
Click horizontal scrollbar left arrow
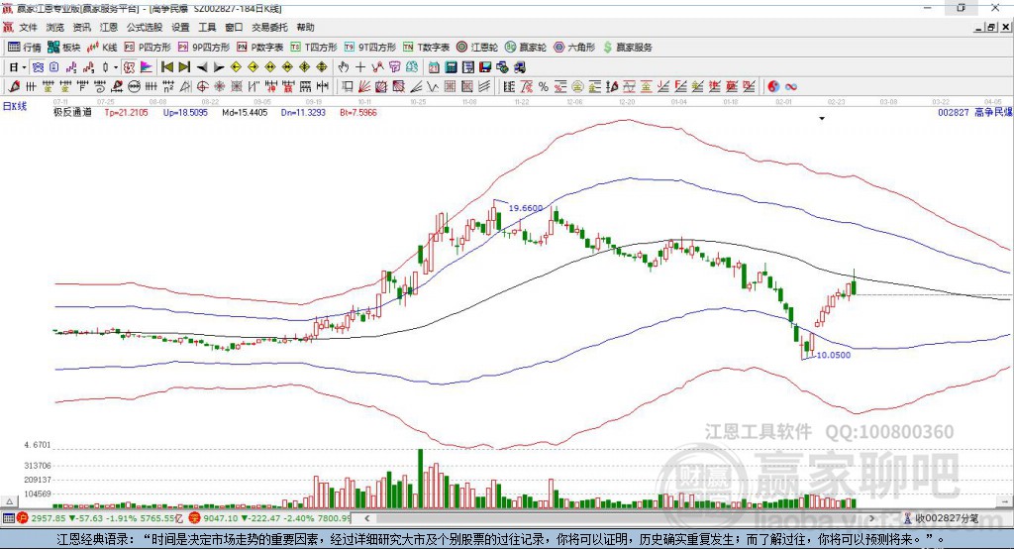click(x=367, y=518)
